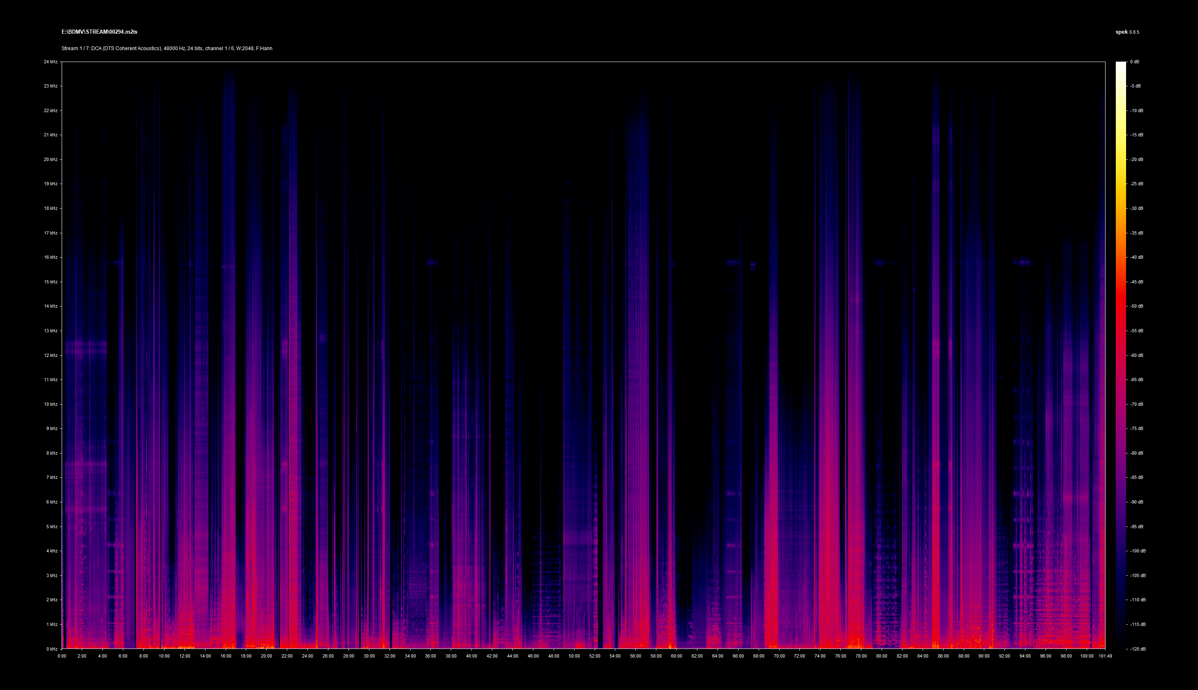
Task: Click the -30 dB scale label
Action: click(1136, 208)
